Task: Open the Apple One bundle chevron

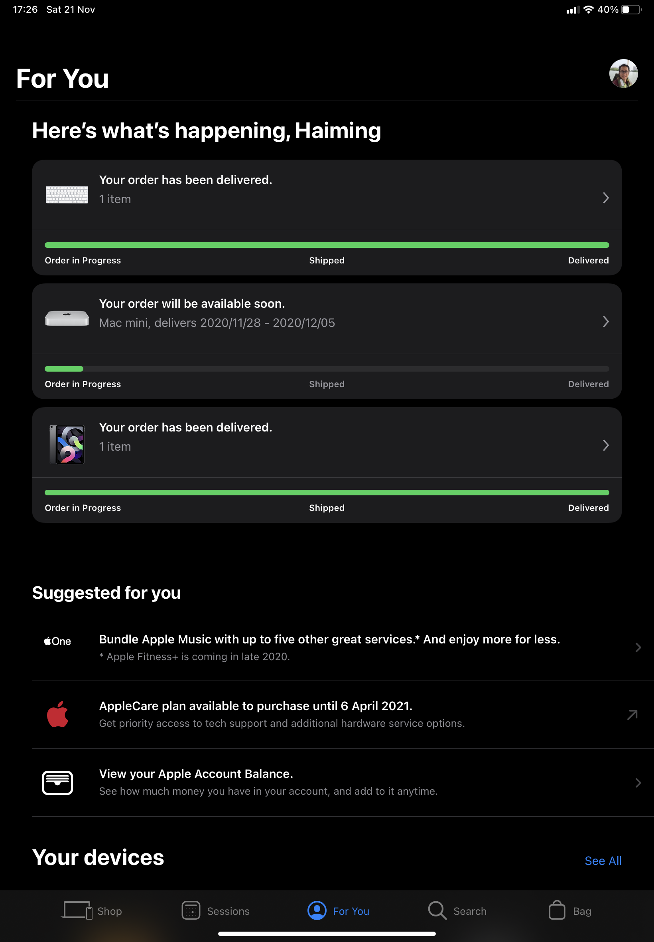Action: pos(638,647)
